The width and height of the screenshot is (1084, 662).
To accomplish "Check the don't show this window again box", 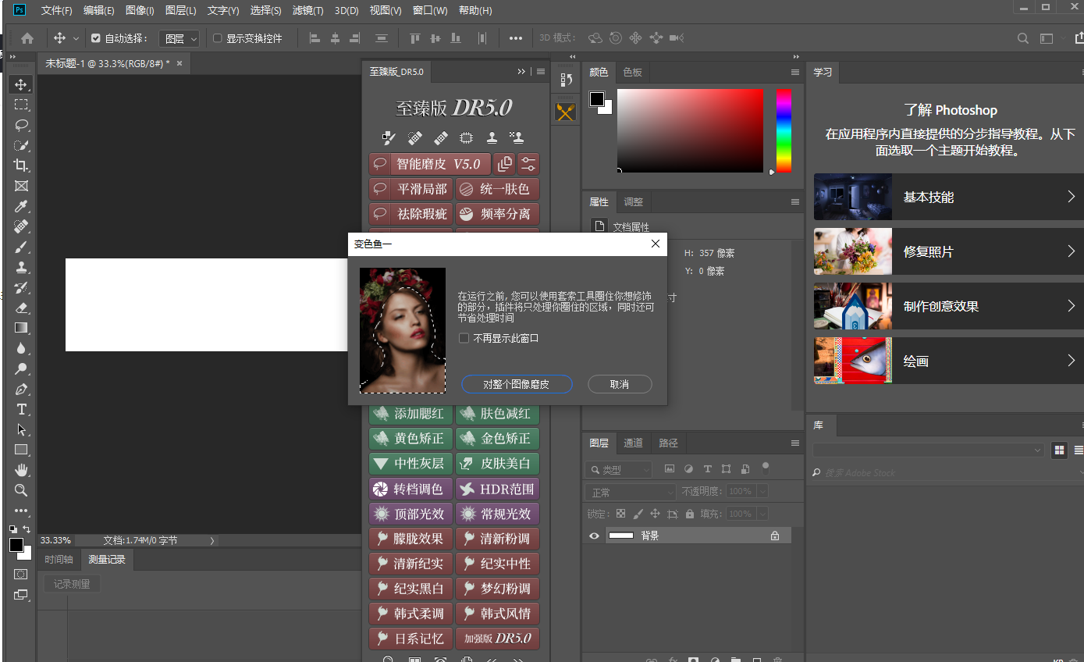I will click(x=464, y=338).
